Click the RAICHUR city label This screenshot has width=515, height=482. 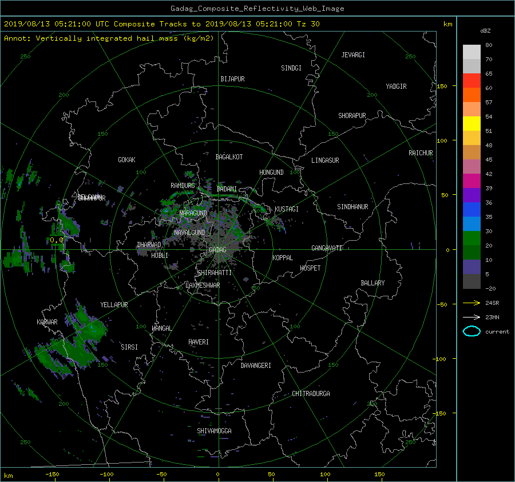pyautogui.click(x=421, y=153)
